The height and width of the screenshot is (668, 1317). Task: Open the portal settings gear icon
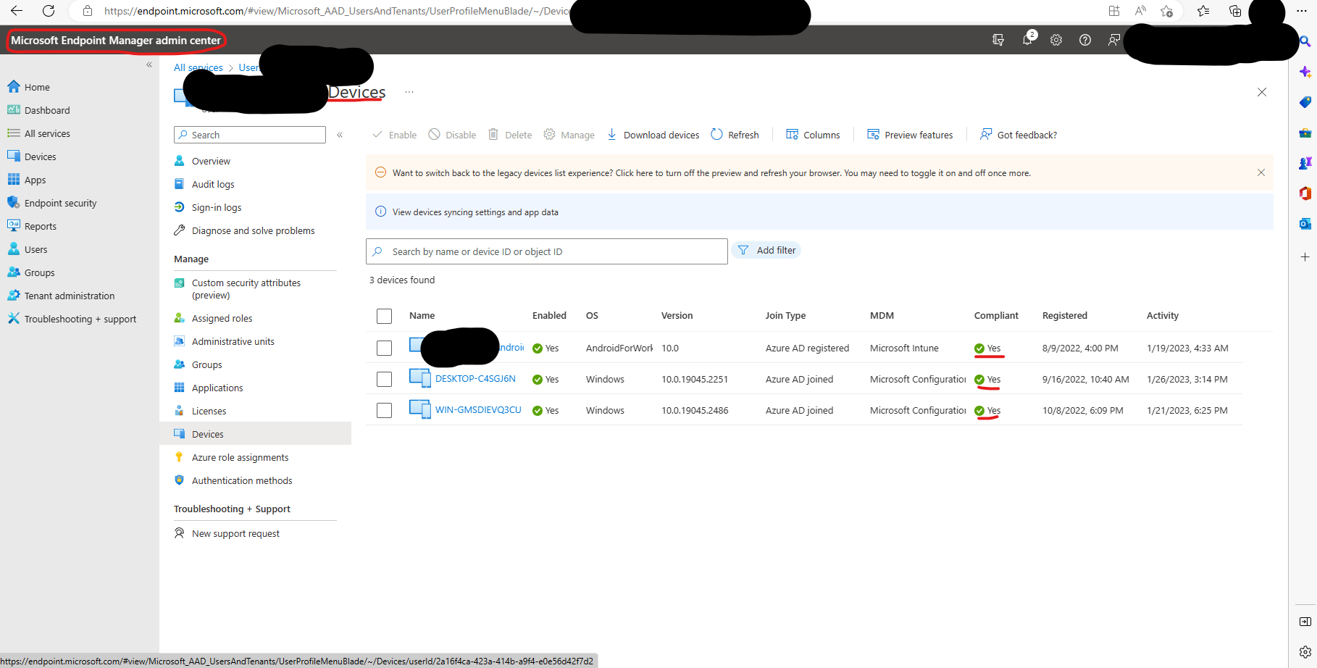[1055, 40]
